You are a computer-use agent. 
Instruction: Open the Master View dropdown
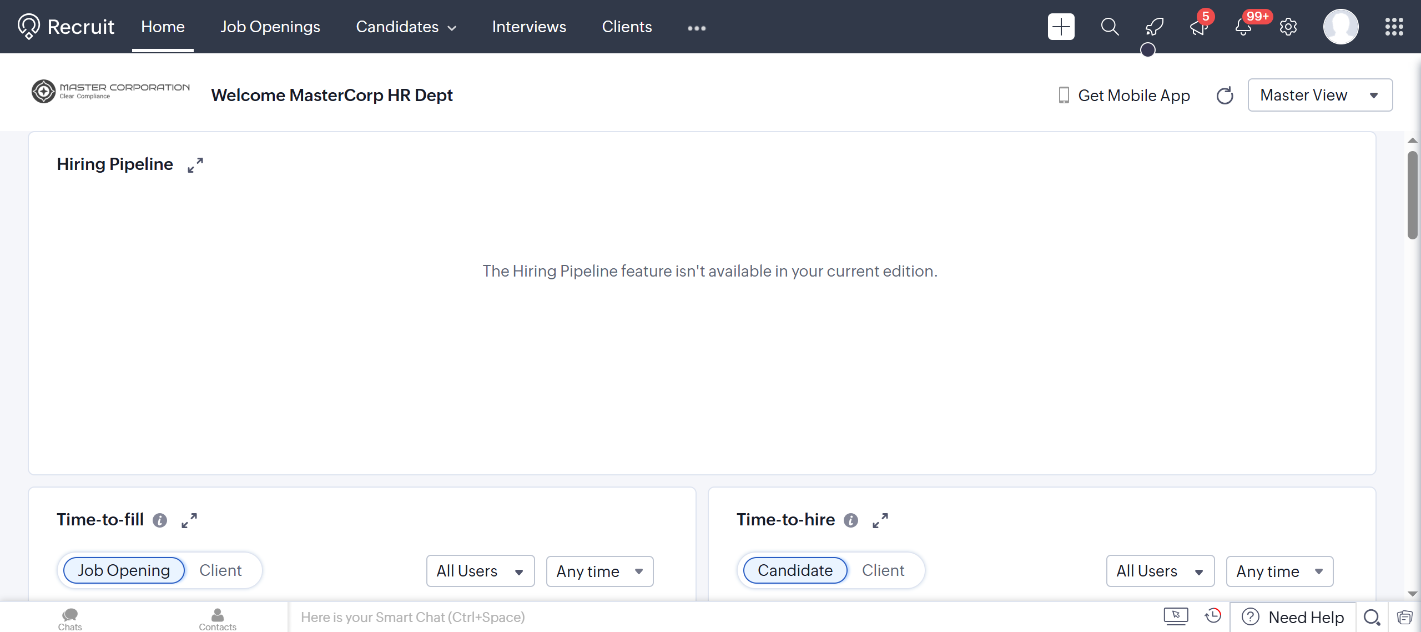coord(1319,95)
